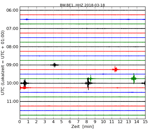Click the x-axis tick label "12"
165x132 pixels.
click(120, 122)
